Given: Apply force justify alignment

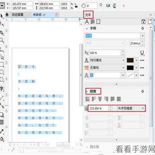Looking at the screenshot, I should (x=119, y=99).
